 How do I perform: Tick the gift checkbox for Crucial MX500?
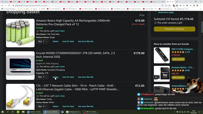click(38, 67)
